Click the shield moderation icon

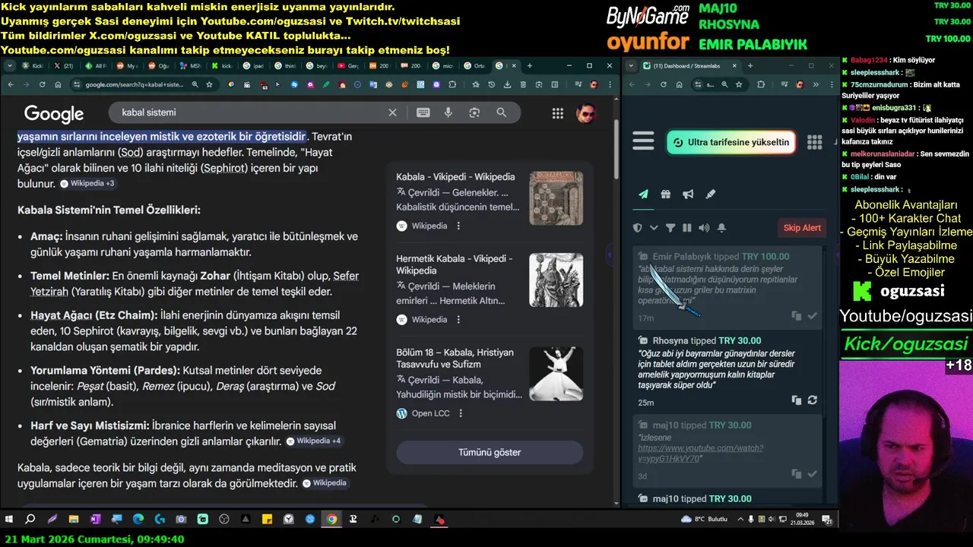tap(638, 228)
